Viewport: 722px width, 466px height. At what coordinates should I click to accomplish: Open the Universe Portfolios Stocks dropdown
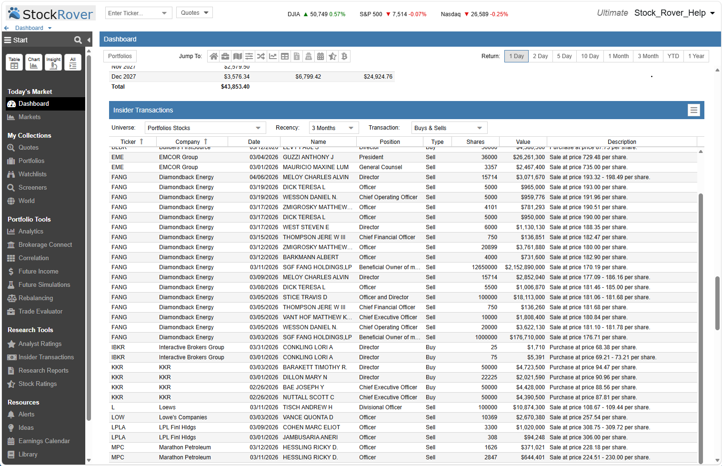205,128
